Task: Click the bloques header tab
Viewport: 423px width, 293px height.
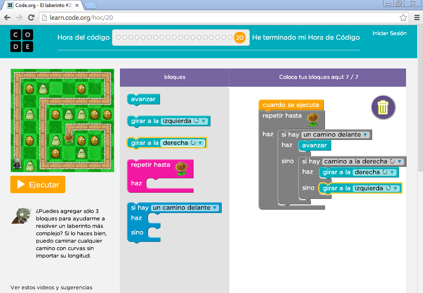Action: 174,77
